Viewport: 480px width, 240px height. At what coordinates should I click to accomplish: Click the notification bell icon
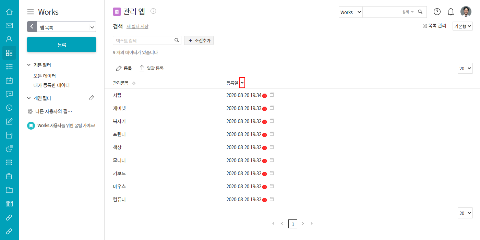[451, 12]
